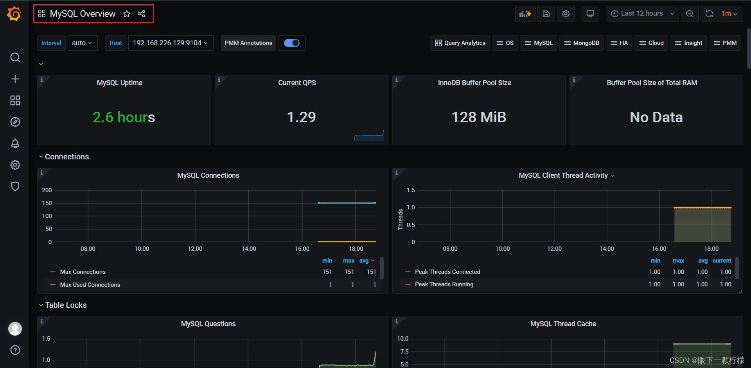This screenshot has height=368, width=751.
Task: Show info for MySQL Connections panel
Action: tap(41, 173)
